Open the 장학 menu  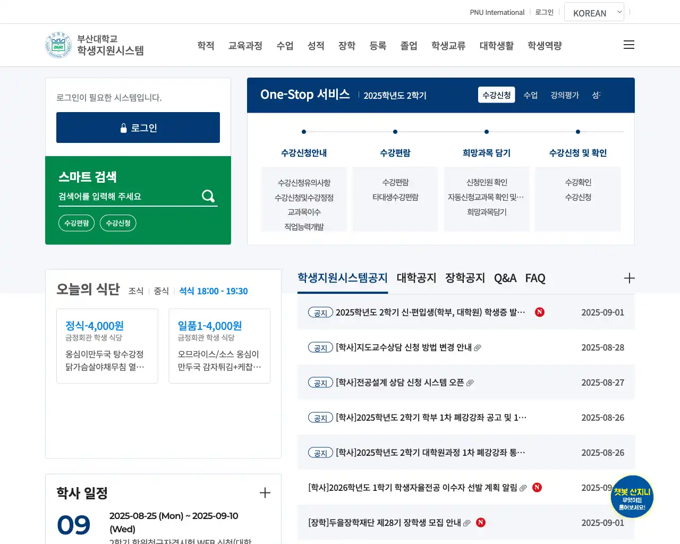click(x=347, y=46)
